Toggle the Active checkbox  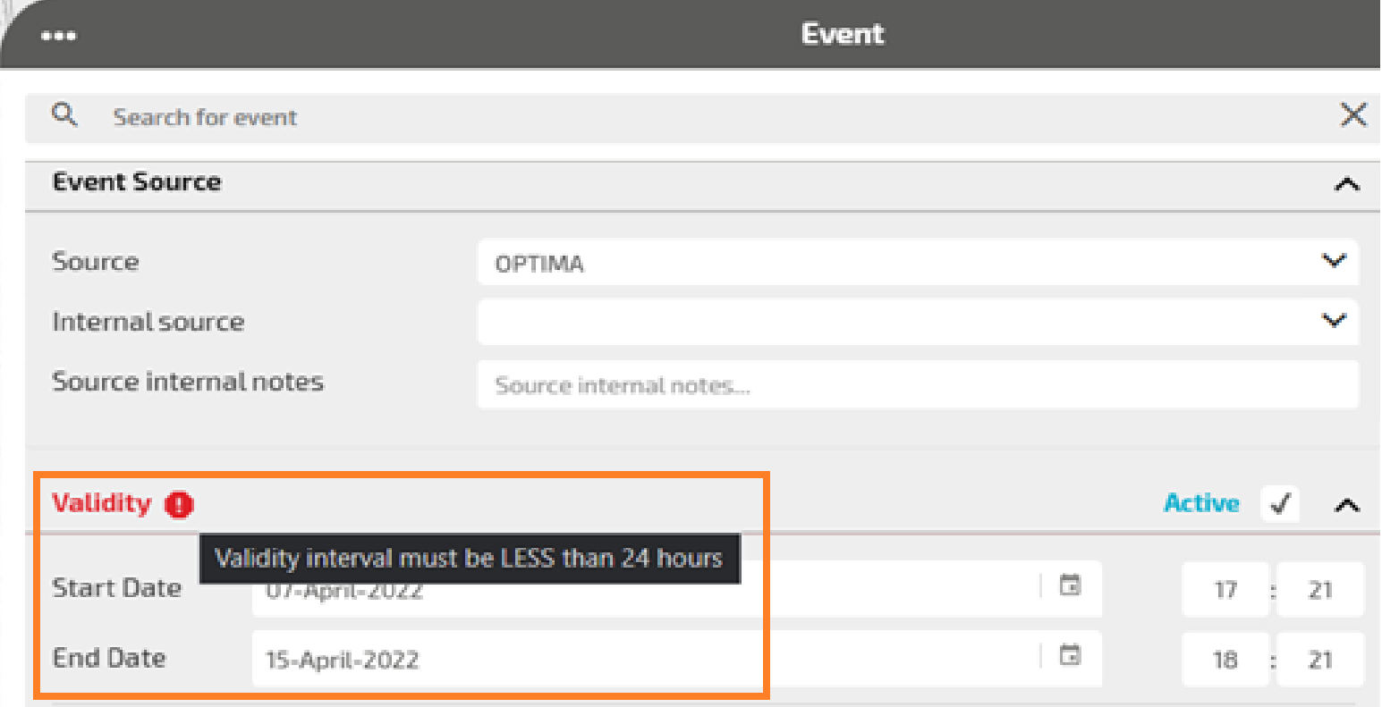pyautogui.click(x=1280, y=504)
